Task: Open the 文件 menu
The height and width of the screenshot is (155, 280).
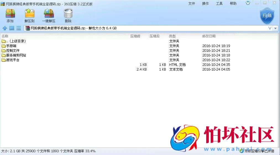Action: click(x=192, y=4)
